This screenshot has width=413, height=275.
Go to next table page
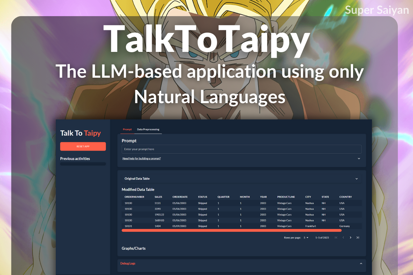click(350, 238)
